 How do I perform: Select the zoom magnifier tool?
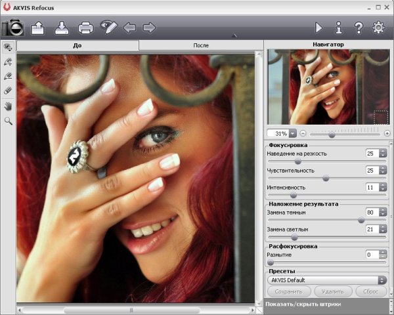[9, 121]
